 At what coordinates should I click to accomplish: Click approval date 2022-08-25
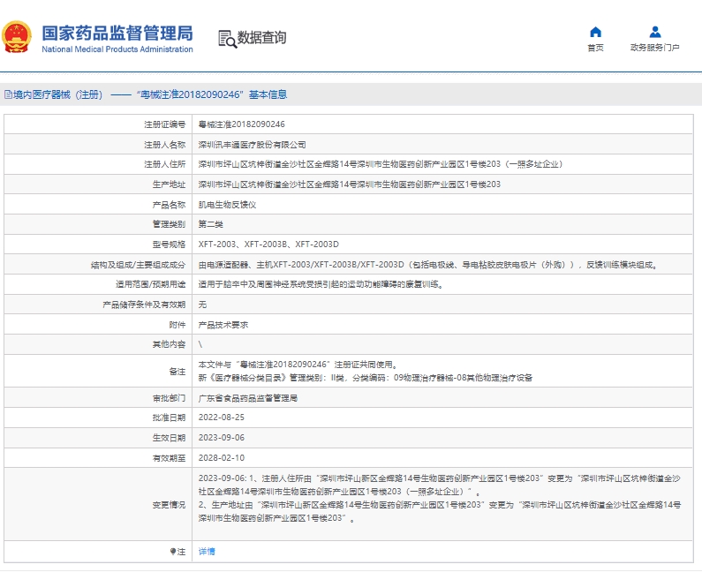[x=222, y=418]
